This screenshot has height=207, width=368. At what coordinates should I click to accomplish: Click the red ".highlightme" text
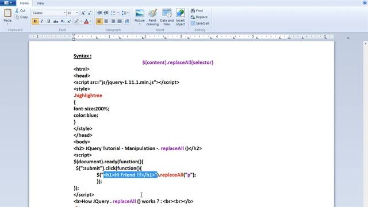point(88,95)
